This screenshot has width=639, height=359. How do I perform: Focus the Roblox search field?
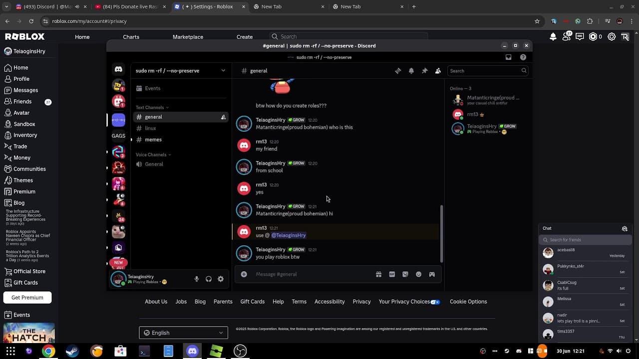pos(348,37)
